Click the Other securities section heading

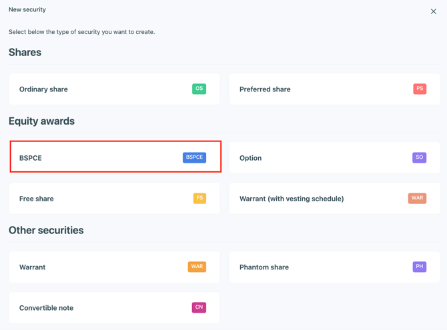click(46, 231)
